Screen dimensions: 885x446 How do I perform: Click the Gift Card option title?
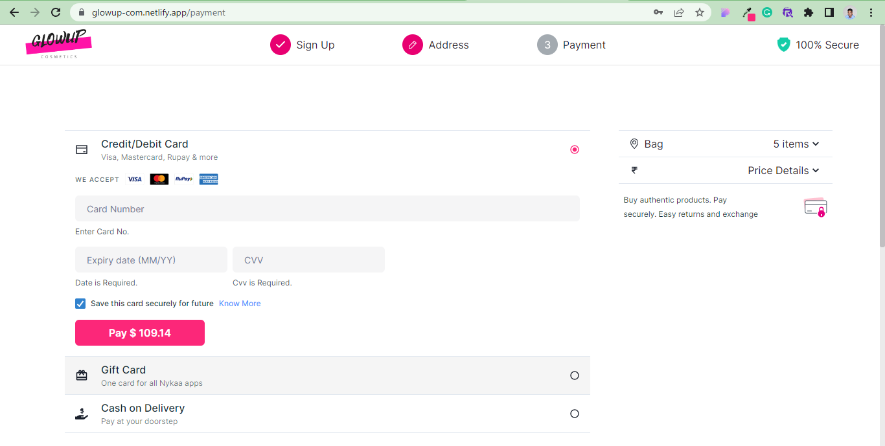pyautogui.click(x=123, y=370)
